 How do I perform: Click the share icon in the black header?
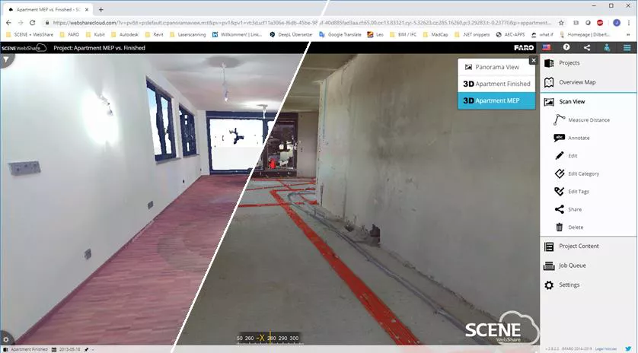click(x=587, y=48)
